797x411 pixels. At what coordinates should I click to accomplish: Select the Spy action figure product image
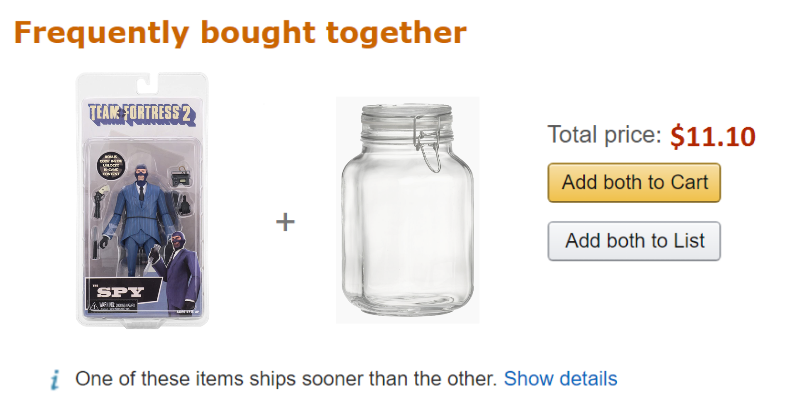coord(142,200)
